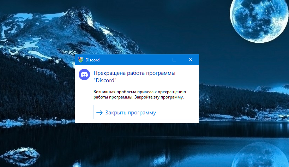The height and width of the screenshot is (167, 289).
Task: Close the Discord error dialog with X
Action: pyautogui.click(x=191, y=60)
